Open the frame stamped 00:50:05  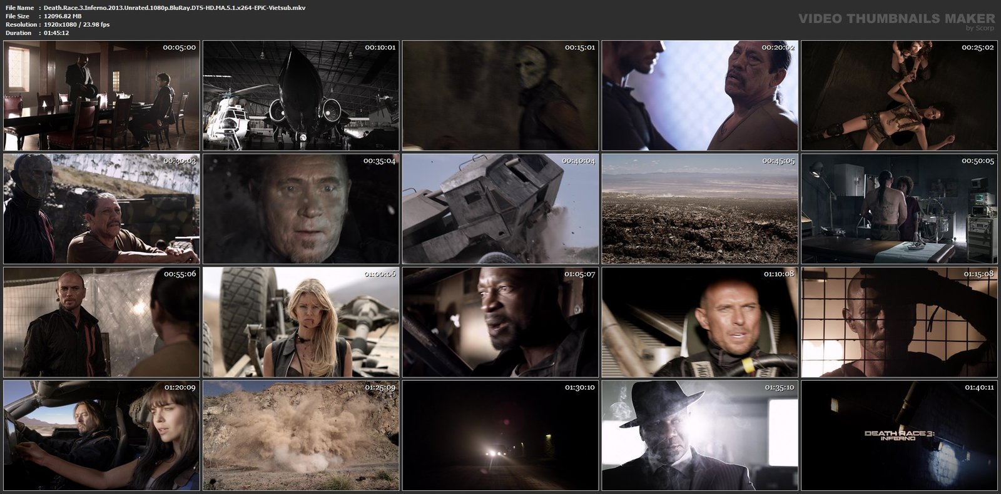tap(900, 209)
